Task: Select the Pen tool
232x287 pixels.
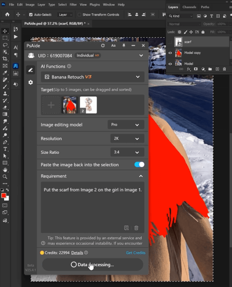Action: tap(5, 142)
